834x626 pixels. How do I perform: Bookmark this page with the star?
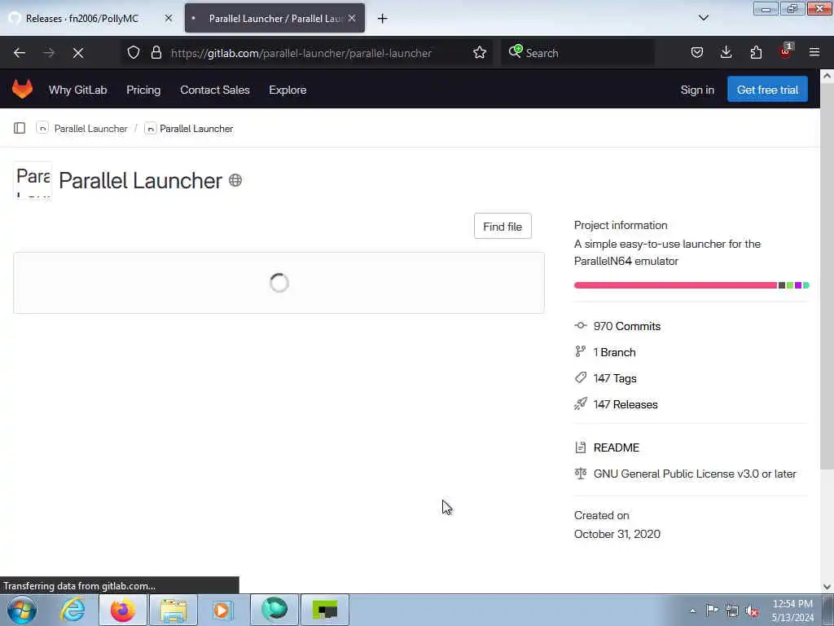point(480,53)
